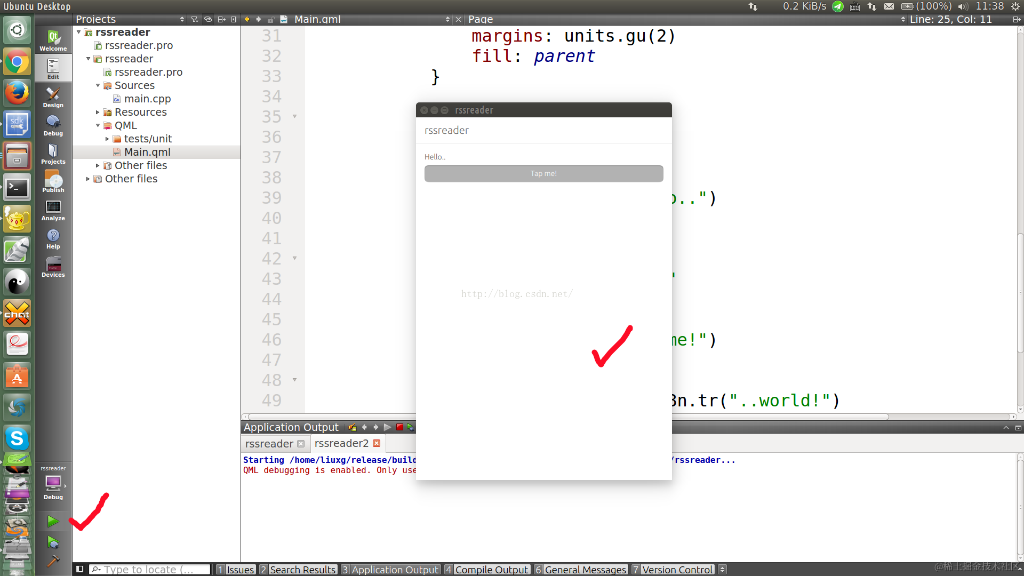Click the Start Debugging icon

click(53, 542)
